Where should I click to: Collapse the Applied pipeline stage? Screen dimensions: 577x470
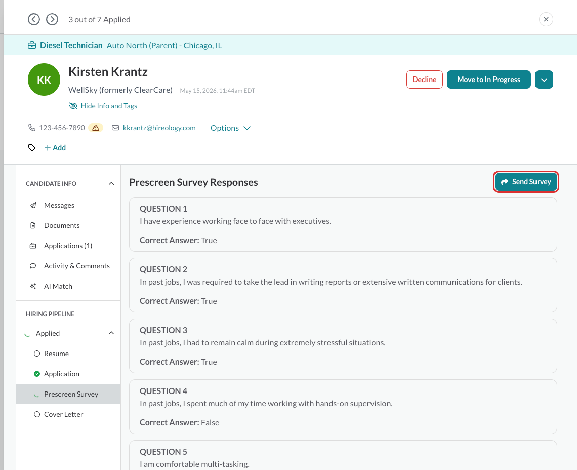point(111,333)
